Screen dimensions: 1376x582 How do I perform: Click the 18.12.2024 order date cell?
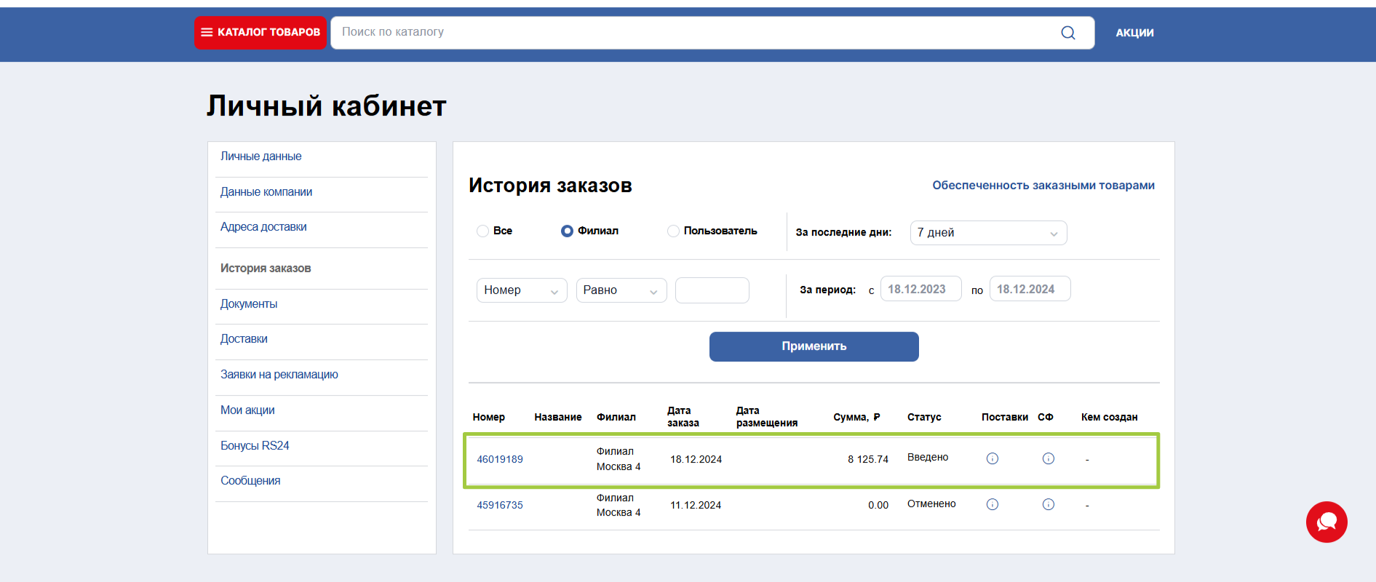(696, 459)
